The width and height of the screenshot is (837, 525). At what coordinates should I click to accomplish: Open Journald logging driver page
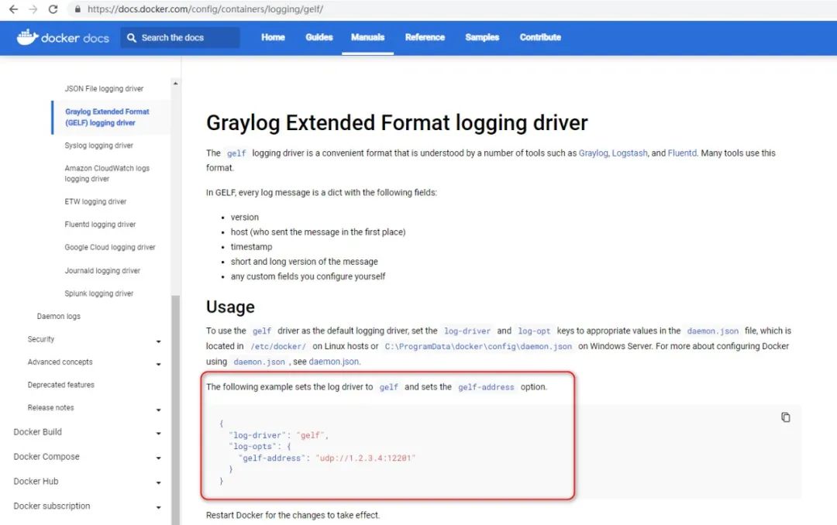(102, 270)
